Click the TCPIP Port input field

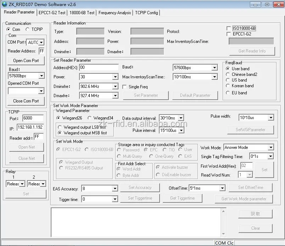[33, 118]
